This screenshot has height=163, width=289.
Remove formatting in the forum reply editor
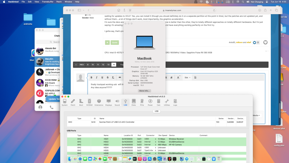pyautogui.click(x=113, y=78)
